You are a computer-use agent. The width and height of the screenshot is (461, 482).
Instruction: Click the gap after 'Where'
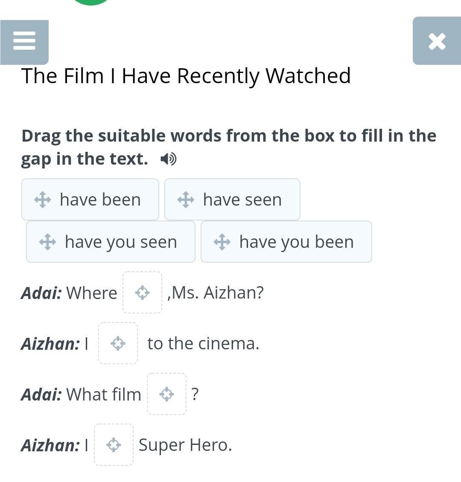tap(143, 292)
